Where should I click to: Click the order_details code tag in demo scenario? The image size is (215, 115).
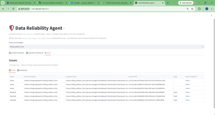pyautogui.click(x=27, y=34)
